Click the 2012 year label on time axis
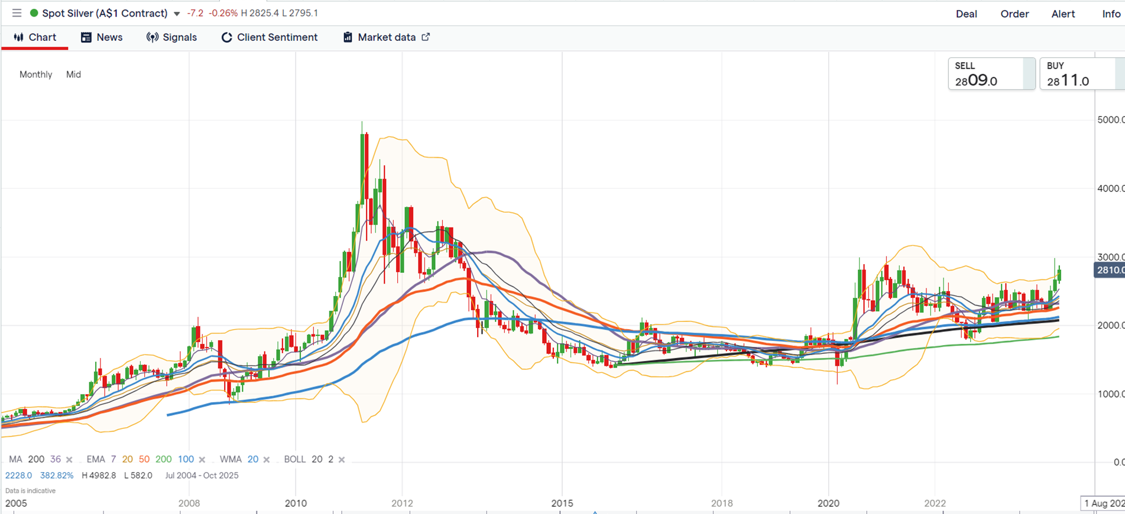This screenshot has height=514, width=1125. [402, 503]
